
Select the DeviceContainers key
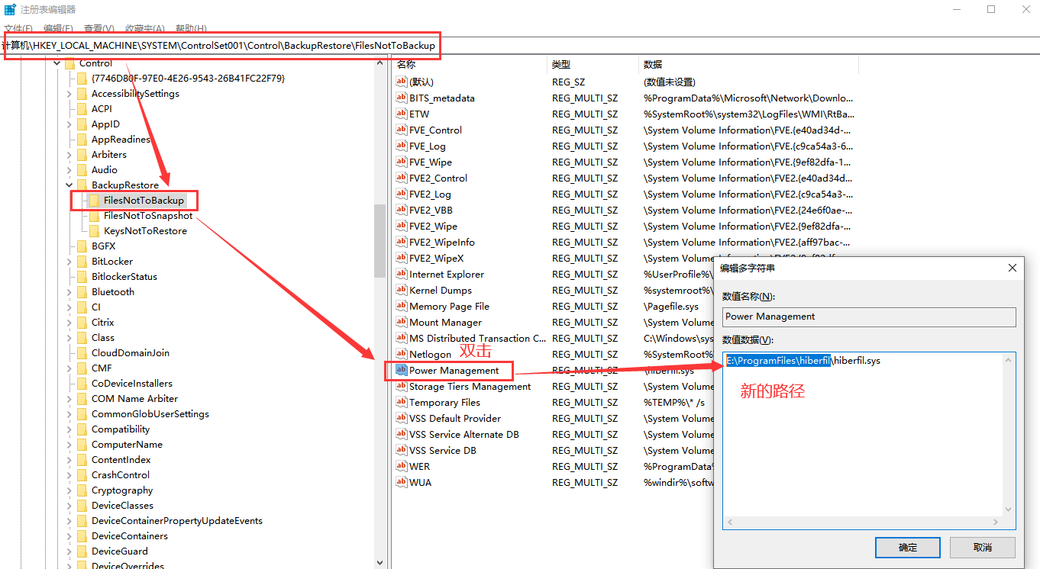click(130, 536)
